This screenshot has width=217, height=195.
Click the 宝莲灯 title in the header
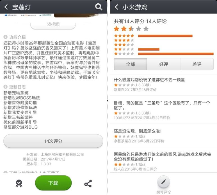21,7
